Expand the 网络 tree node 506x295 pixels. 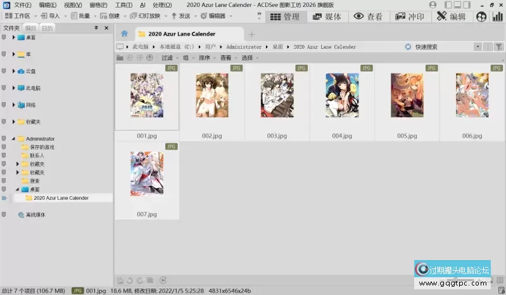click(x=13, y=105)
